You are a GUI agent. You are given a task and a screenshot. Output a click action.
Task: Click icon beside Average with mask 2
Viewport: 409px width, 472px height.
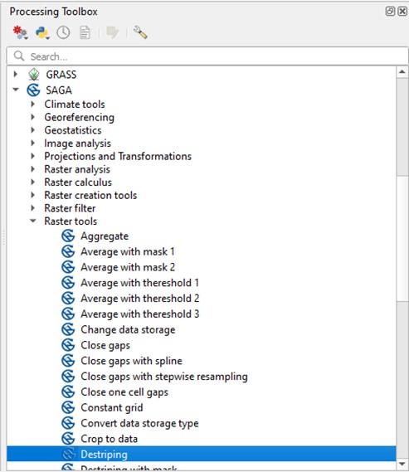[x=68, y=267]
